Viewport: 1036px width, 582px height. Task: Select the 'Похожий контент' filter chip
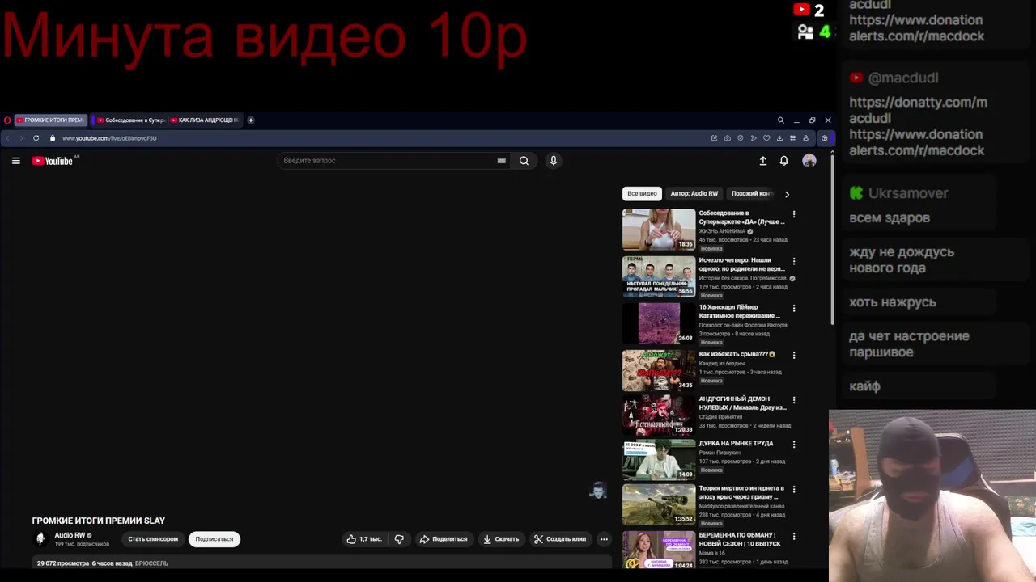[752, 194]
